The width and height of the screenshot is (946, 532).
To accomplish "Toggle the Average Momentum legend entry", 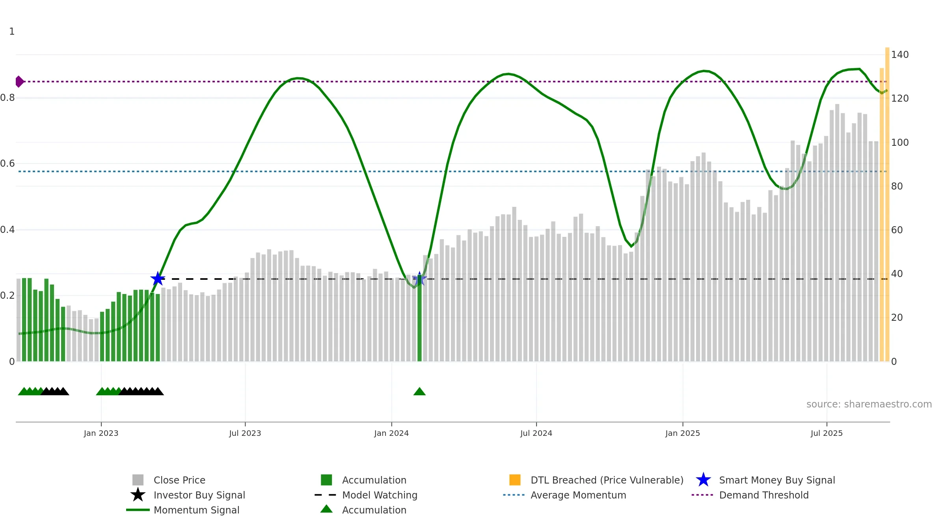I will pos(564,495).
